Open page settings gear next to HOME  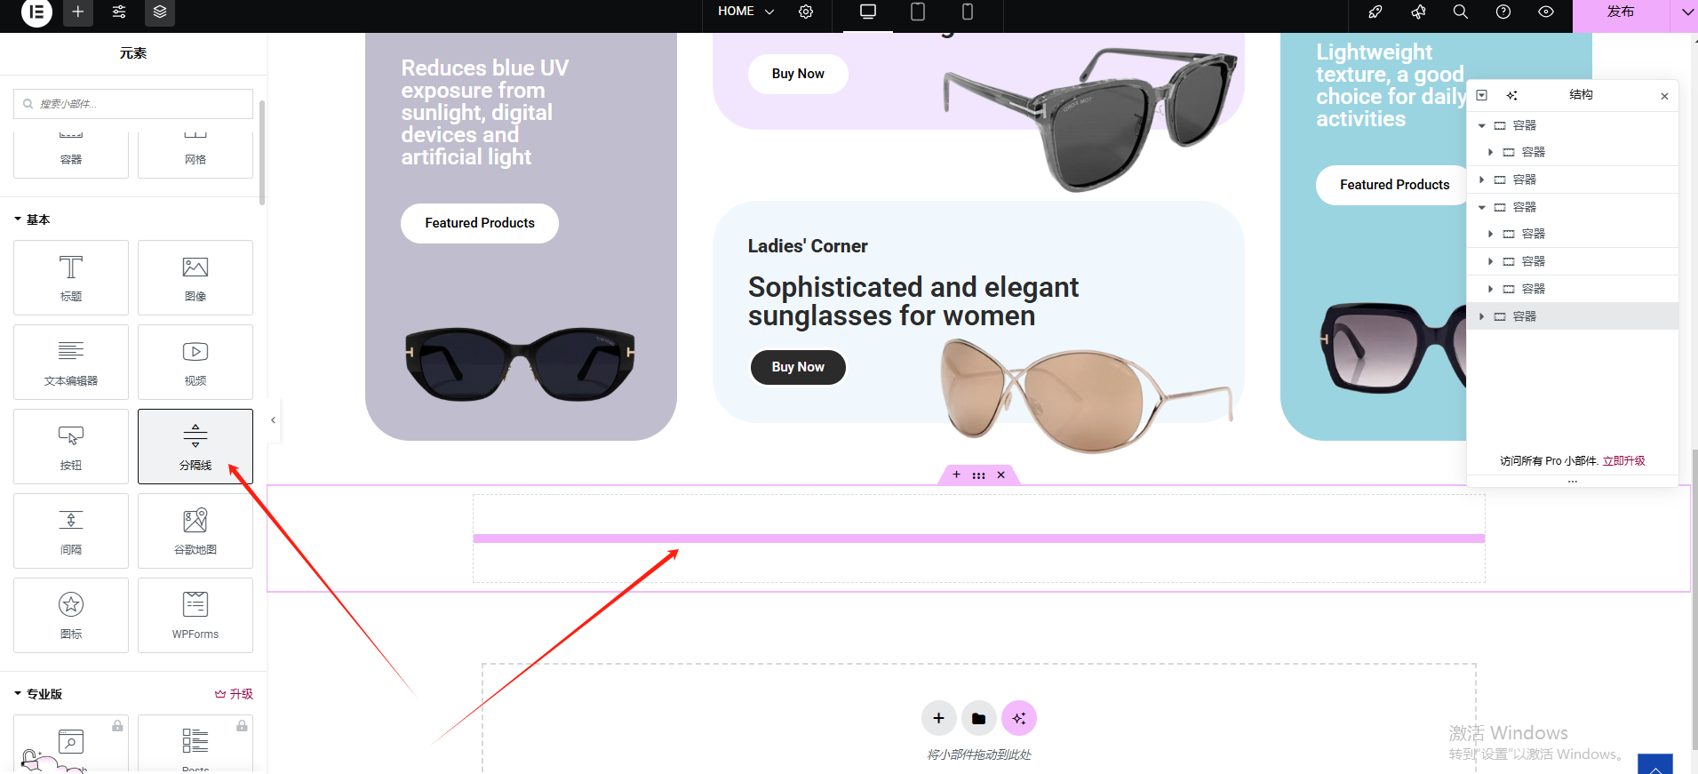pos(806,12)
